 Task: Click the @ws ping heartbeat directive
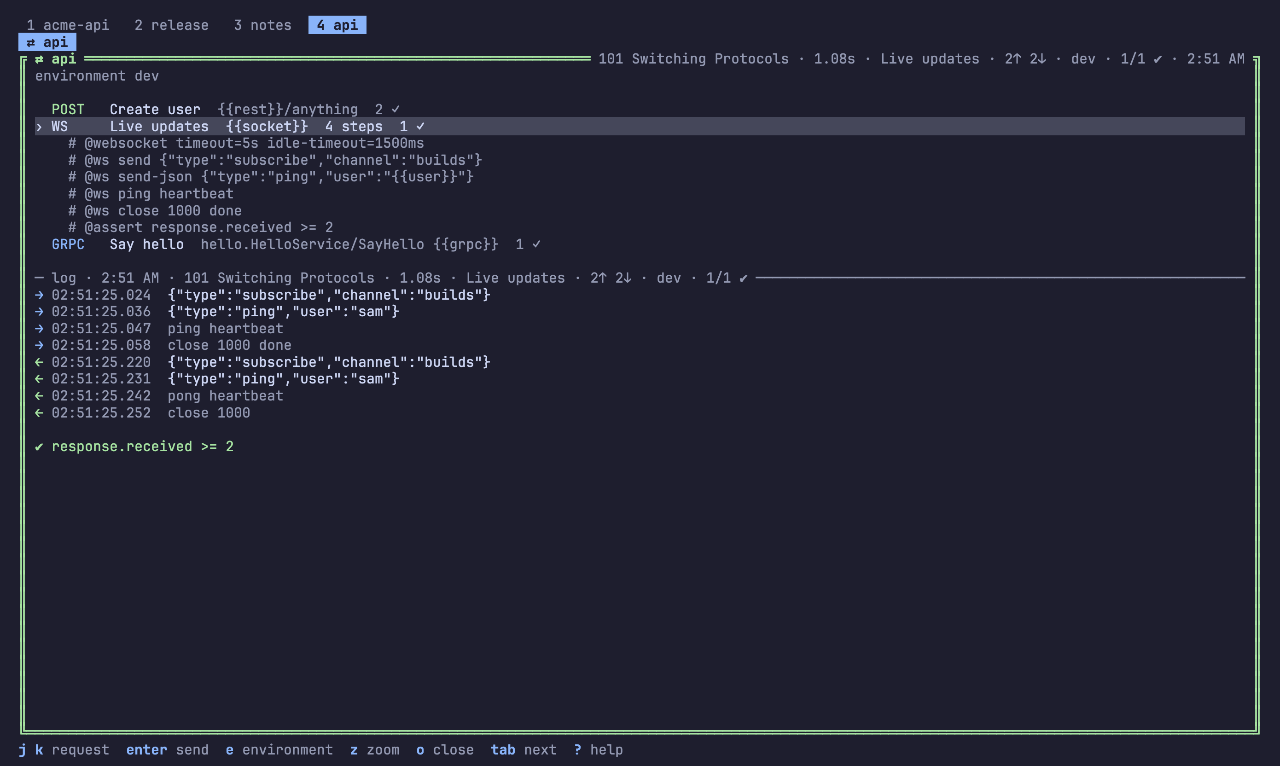click(151, 193)
